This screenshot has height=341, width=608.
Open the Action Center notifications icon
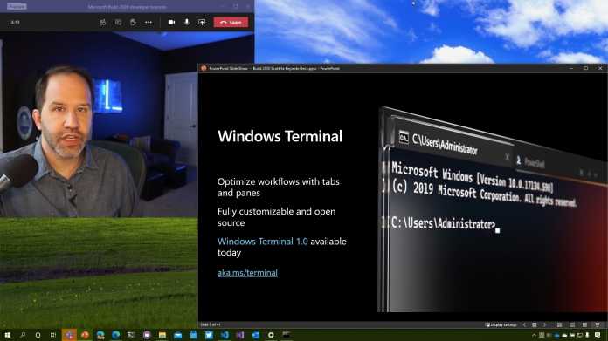click(x=598, y=335)
